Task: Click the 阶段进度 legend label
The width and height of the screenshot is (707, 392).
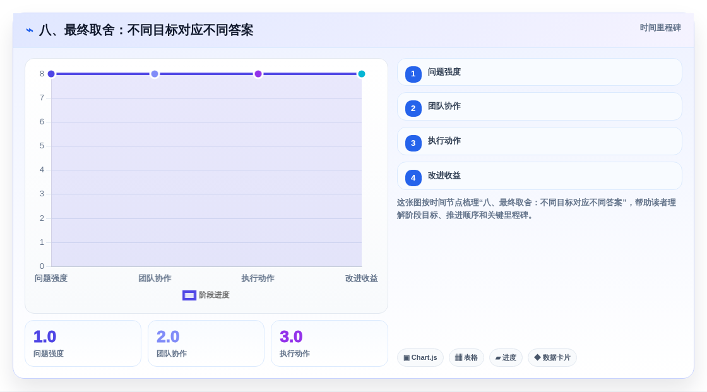Action: [214, 295]
